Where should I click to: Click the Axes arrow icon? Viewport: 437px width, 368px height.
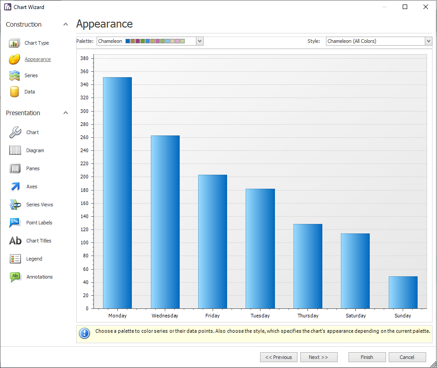pos(14,186)
